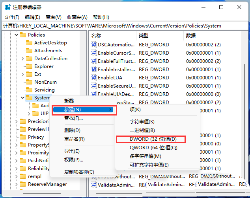The image size is (250, 198).
Task: Click the Registry Editor app icon in title bar
Action: click(7, 7)
